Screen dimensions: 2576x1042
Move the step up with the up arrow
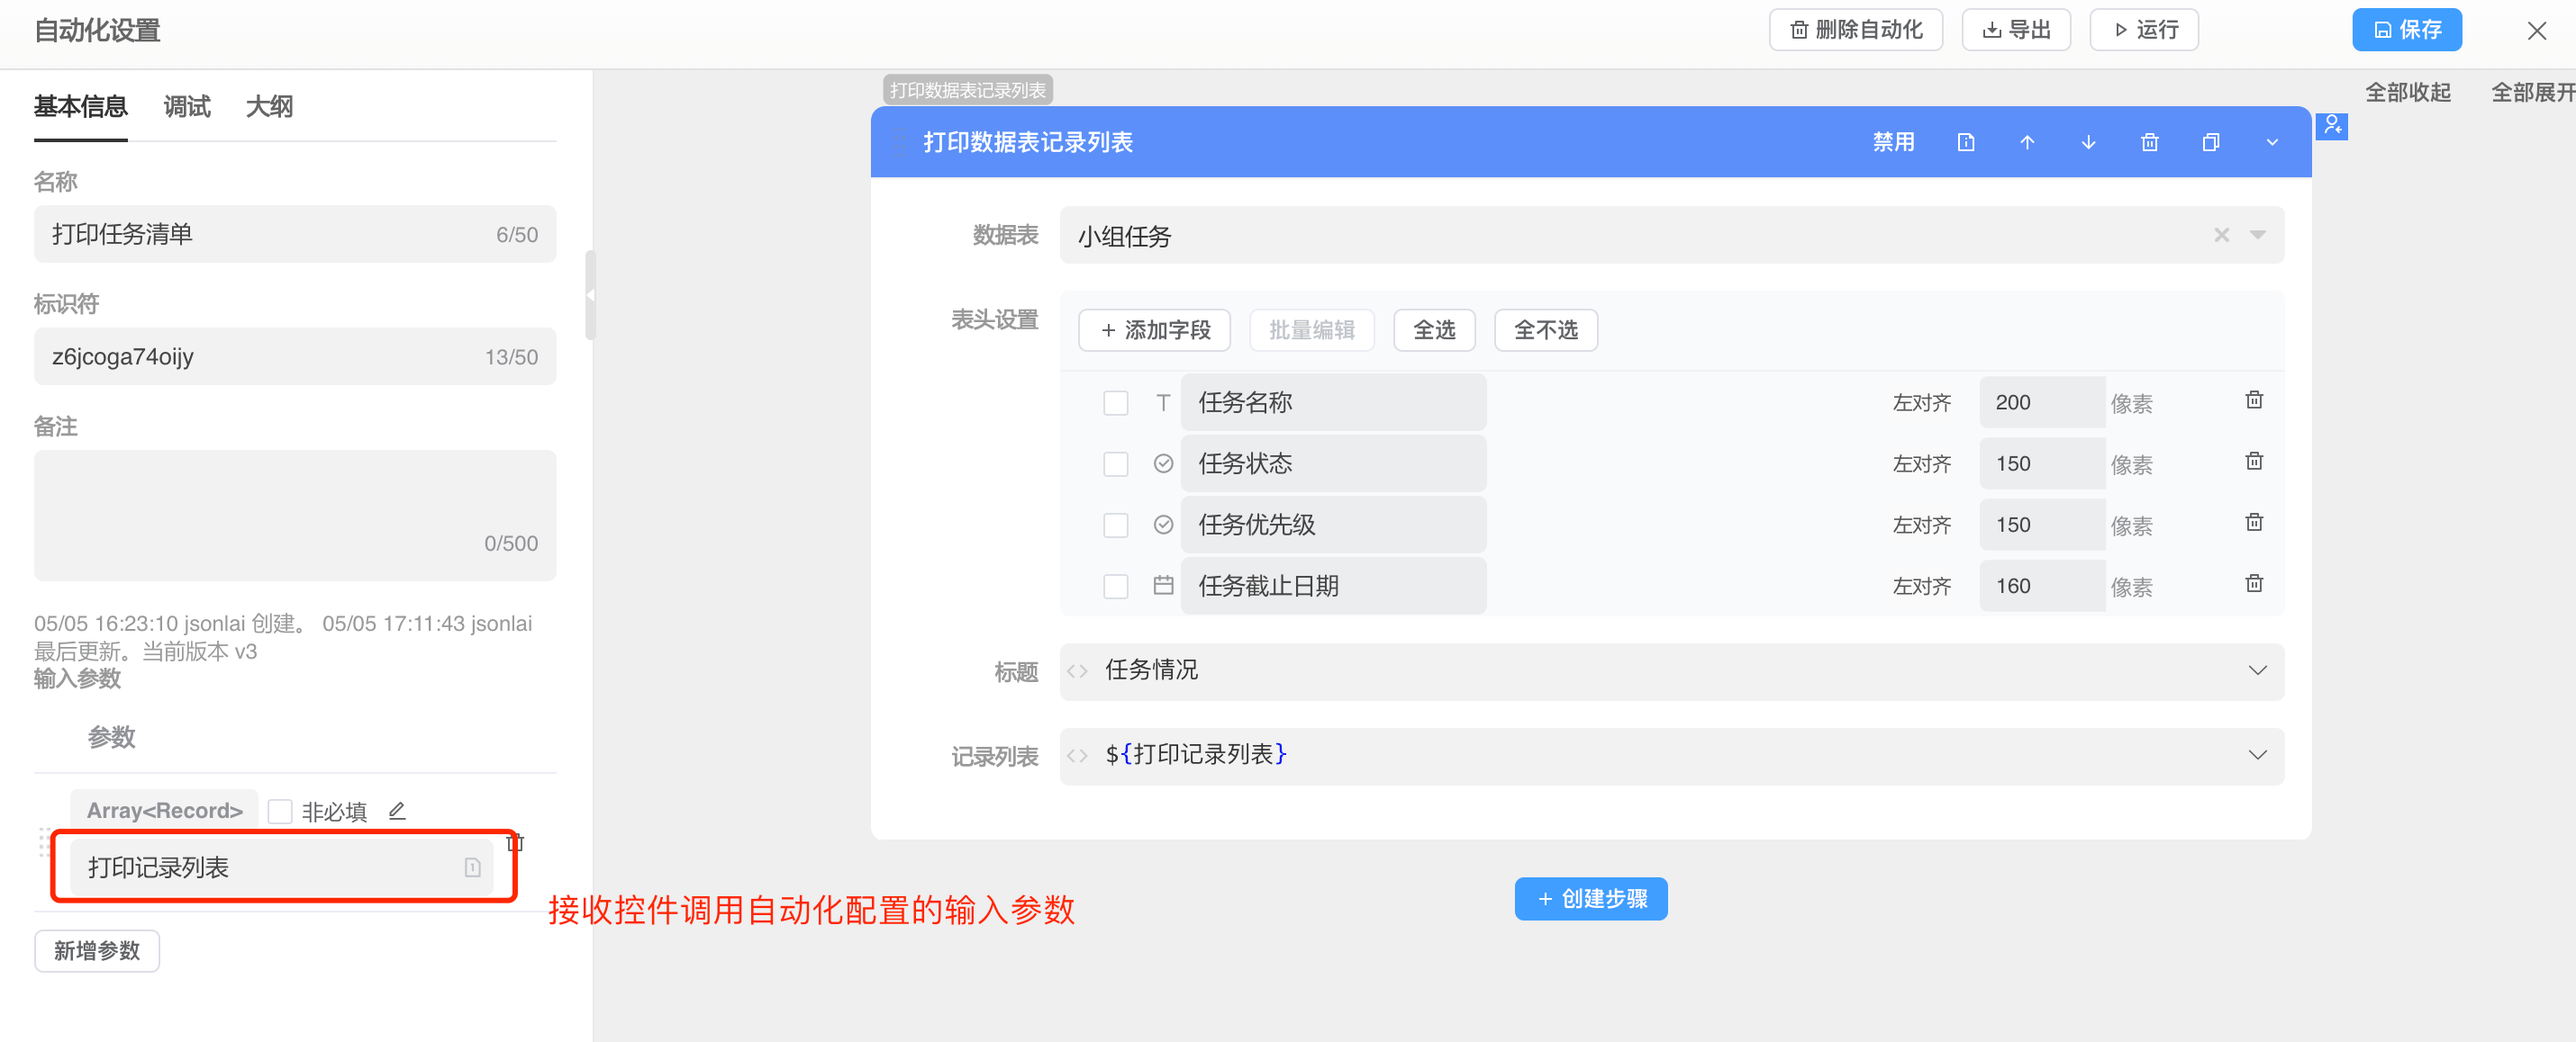point(2027,142)
